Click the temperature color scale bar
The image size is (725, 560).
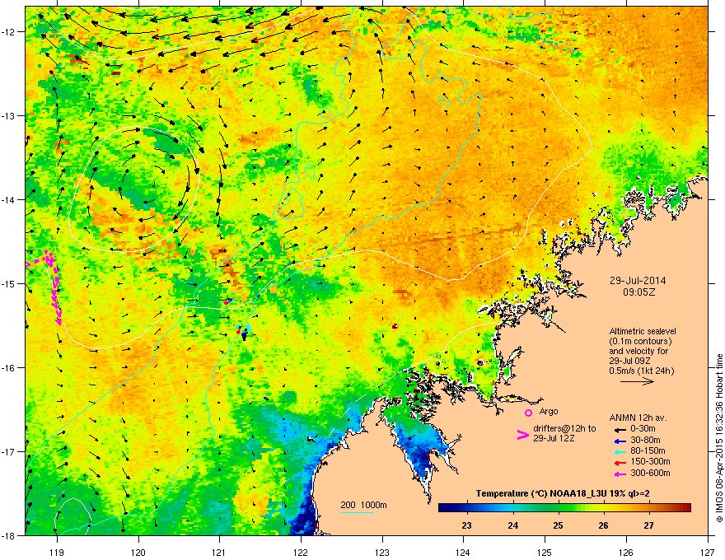pos(564,507)
